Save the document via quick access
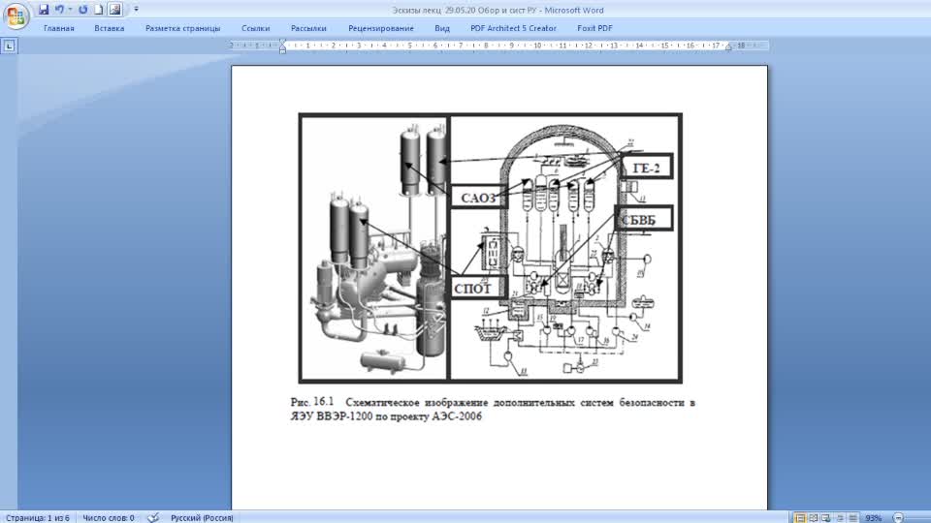The image size is (931, 523). pyautogui.click(x=44, y=10)
